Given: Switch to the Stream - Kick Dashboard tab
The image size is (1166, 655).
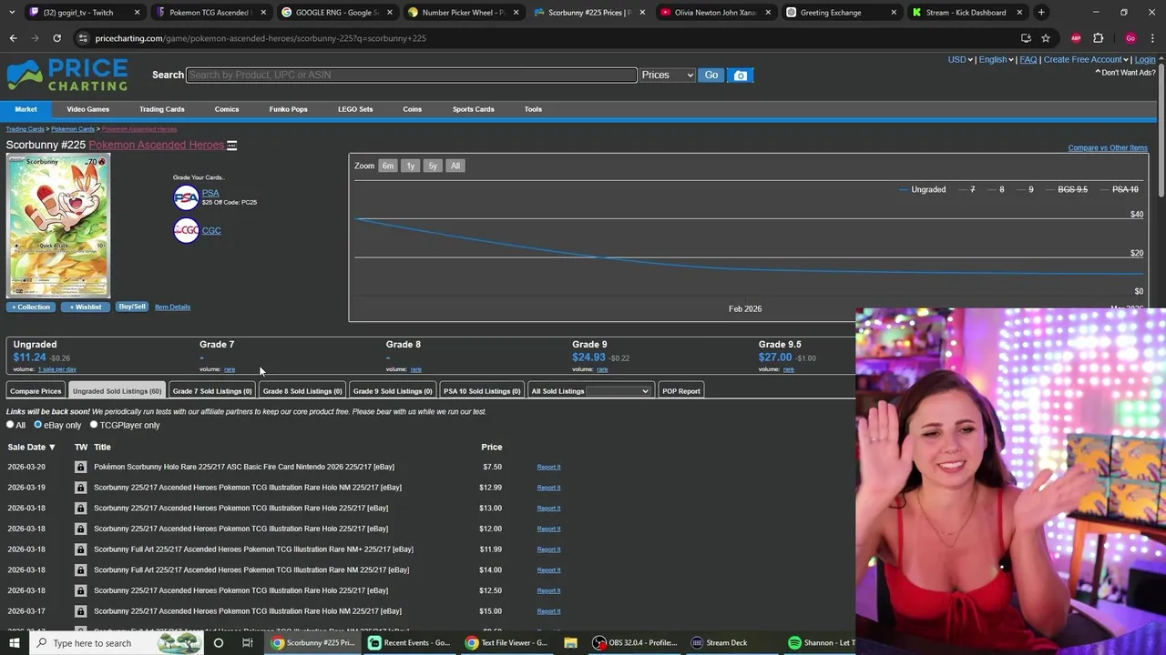Looking at the screenshot, I should (x=966, y=13).
